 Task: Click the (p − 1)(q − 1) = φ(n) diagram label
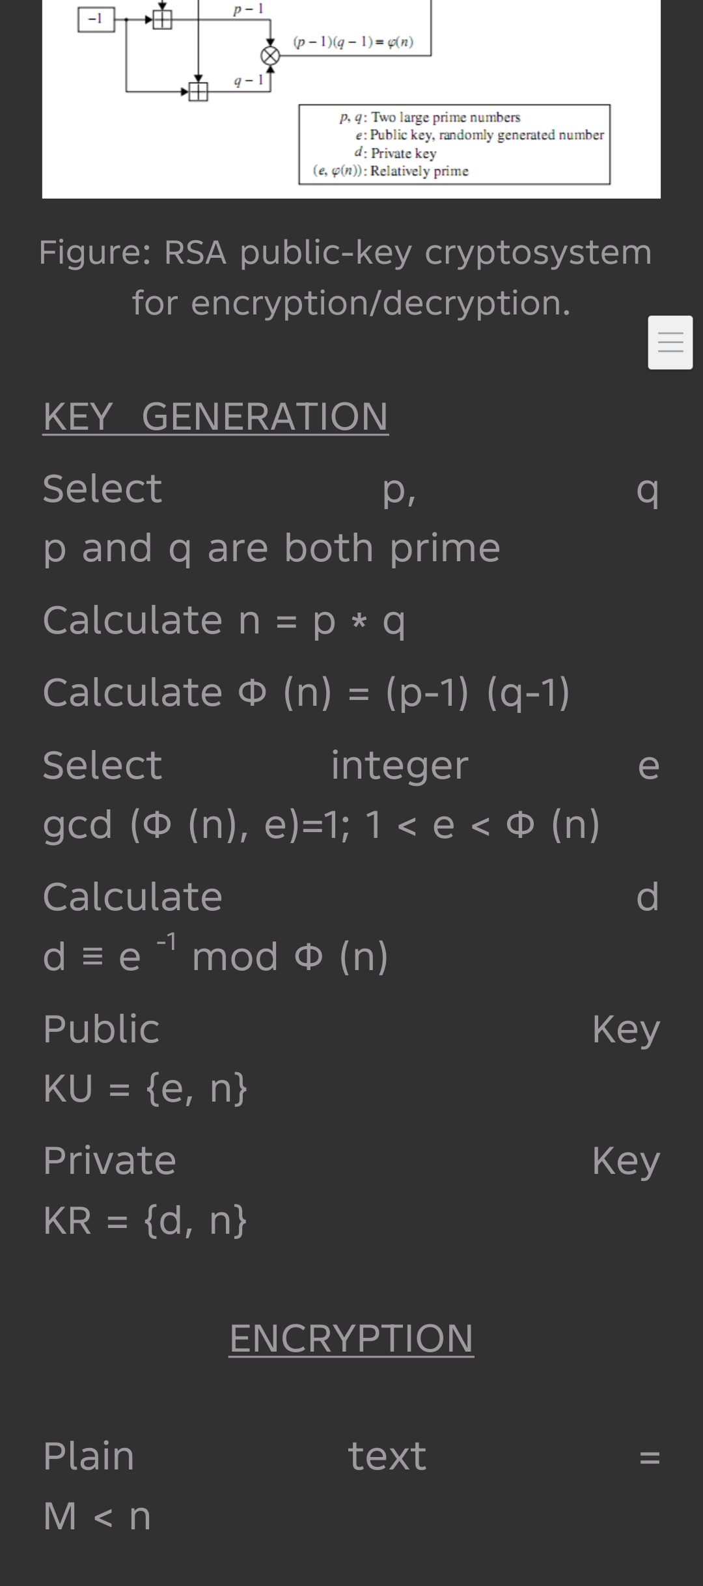(x=353, y=42)
